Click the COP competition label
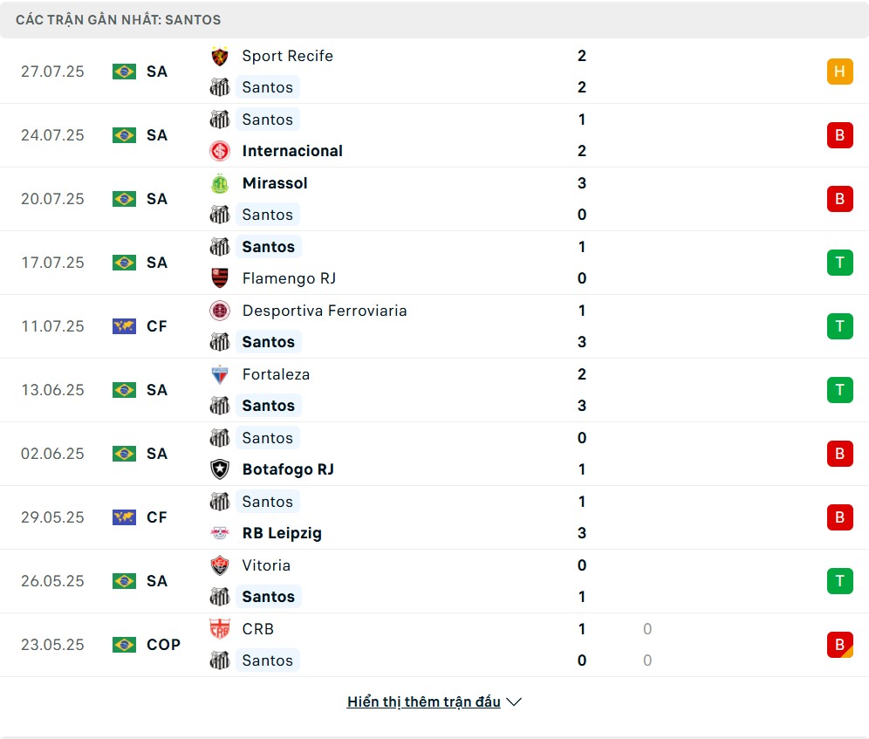This screenshot has width=869, height=739. pyautogui.click(x=163, y=645)
